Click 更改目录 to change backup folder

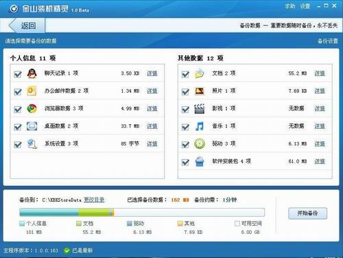pyautogui.click(x=94, y=200)
